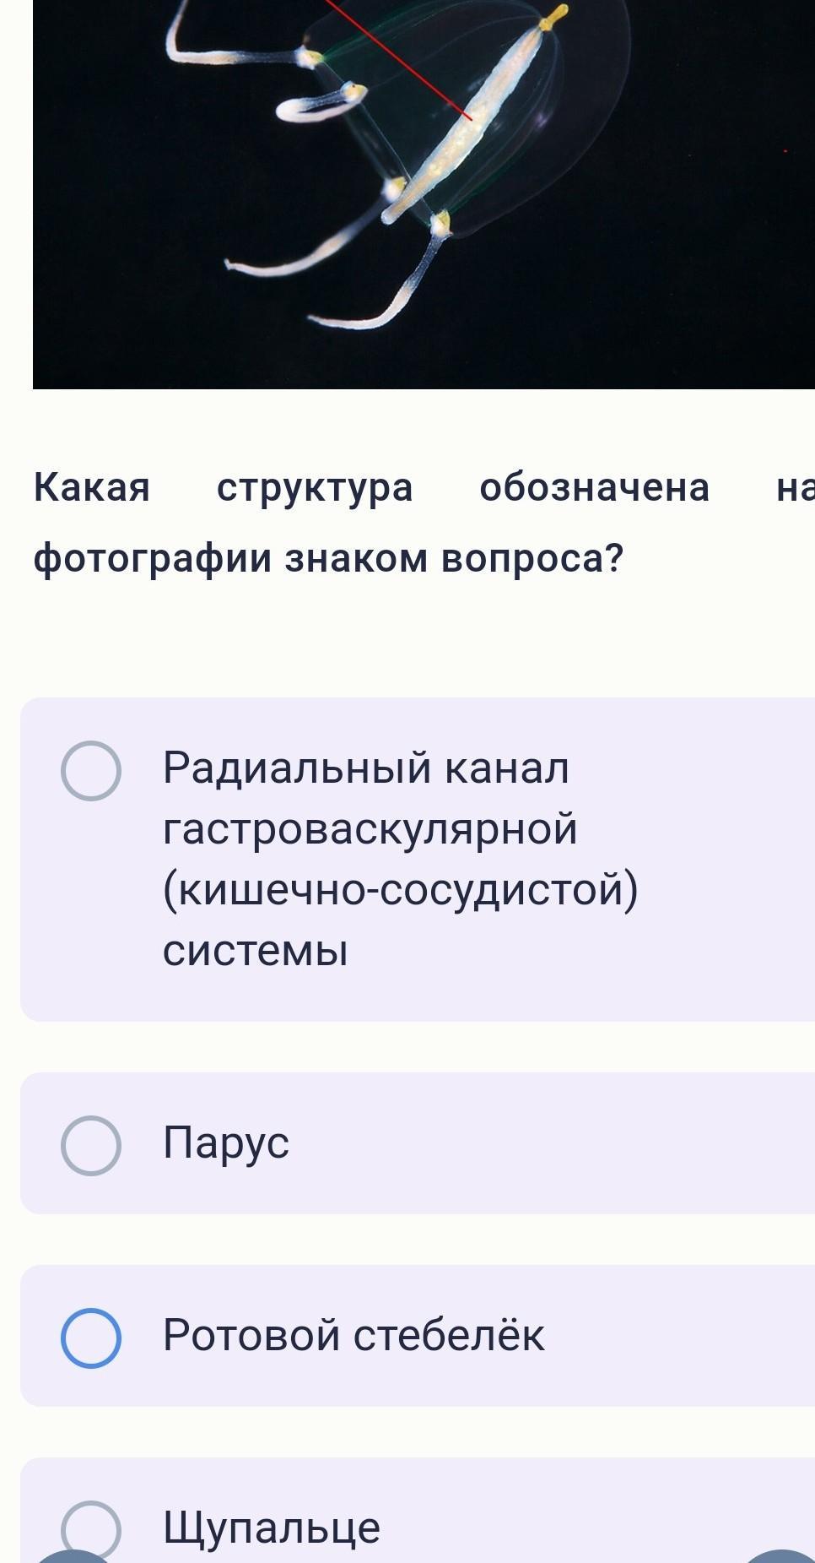The image size is (815, 1563).
Task: Tap the 'Щупальце' answer label
Action: (x=272, y=1528)
